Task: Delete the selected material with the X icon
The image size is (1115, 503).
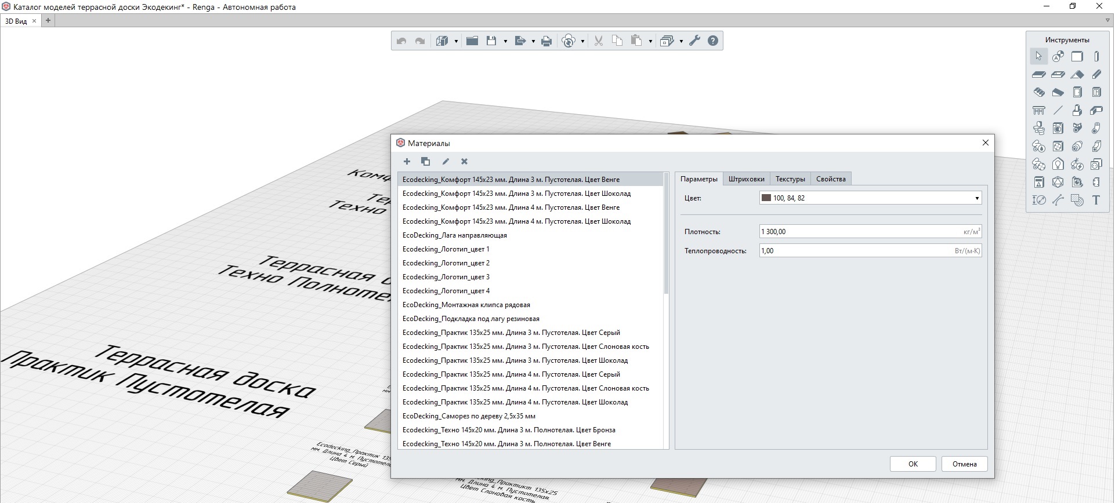Action: pyautogui.click(x=464, y=162)
